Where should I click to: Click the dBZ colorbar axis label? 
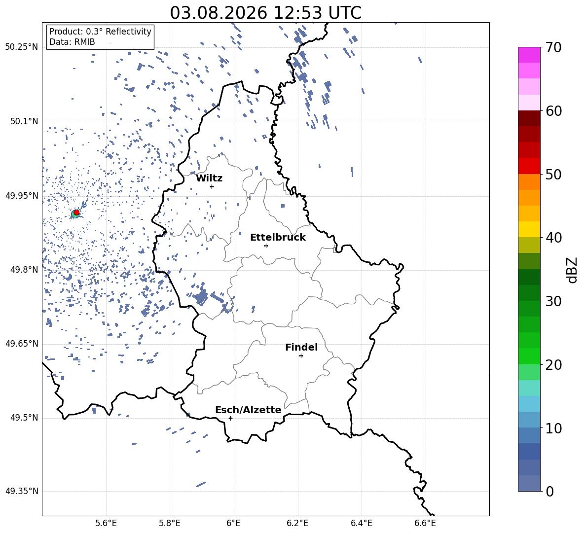[572, 270]
